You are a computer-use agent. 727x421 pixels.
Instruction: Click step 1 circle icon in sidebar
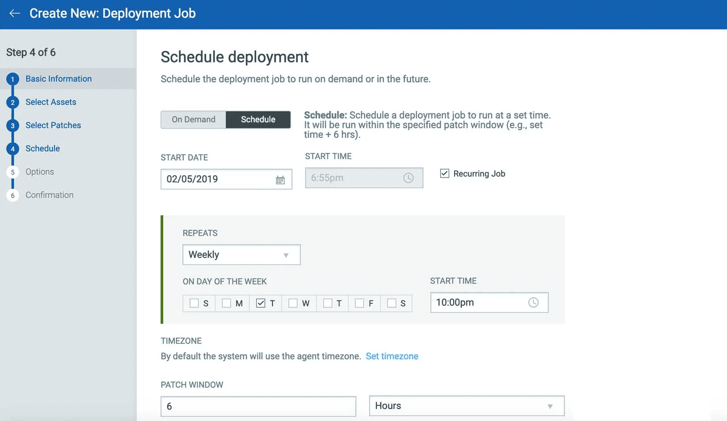pyautogui.click(x=12, y=79)
